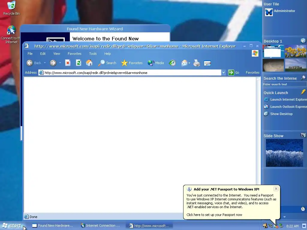The width and height of the screenshot is (307, 230).
Task: Click the Search the Internet magnifier icon
Action: click(303, 78)
